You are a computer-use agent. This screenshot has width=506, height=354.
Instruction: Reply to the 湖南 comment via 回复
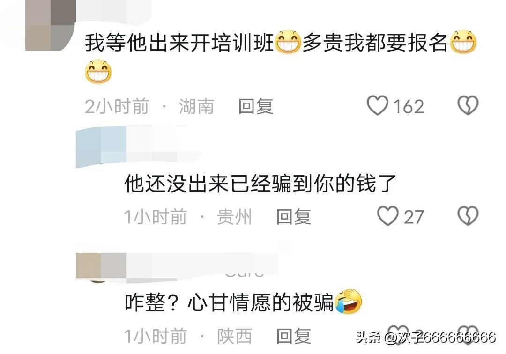point(256,106)
